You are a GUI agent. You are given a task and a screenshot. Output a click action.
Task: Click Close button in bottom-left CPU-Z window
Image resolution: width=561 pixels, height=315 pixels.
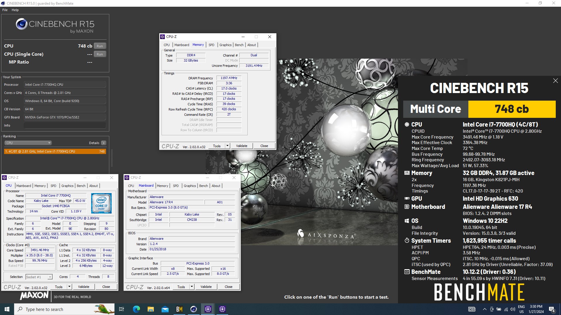point(106,287)
